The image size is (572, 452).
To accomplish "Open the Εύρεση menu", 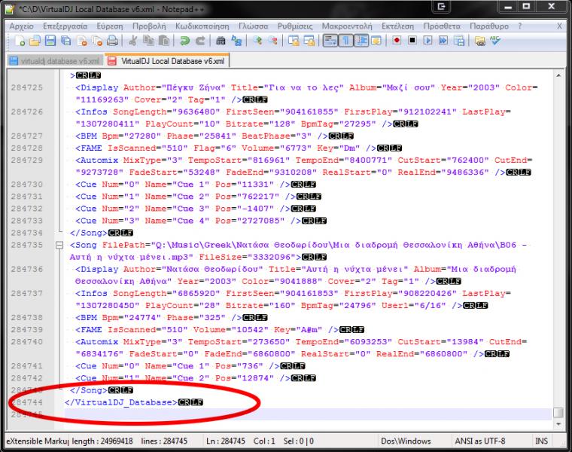I will (110, 26).
